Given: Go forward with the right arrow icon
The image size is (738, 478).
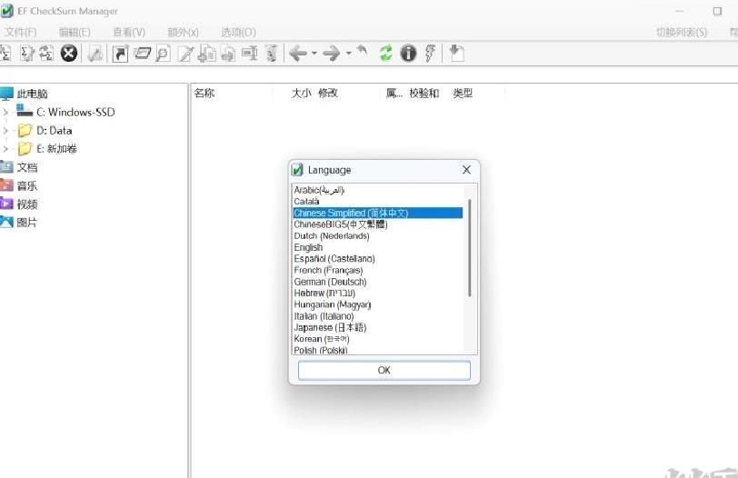Looking at the screenshot, I should point(332,54).
